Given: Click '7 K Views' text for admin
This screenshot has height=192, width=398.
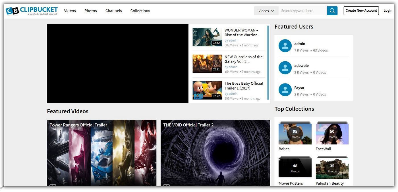Looking at the screenshot, I should pyautogui.click(x=301, y=50).
